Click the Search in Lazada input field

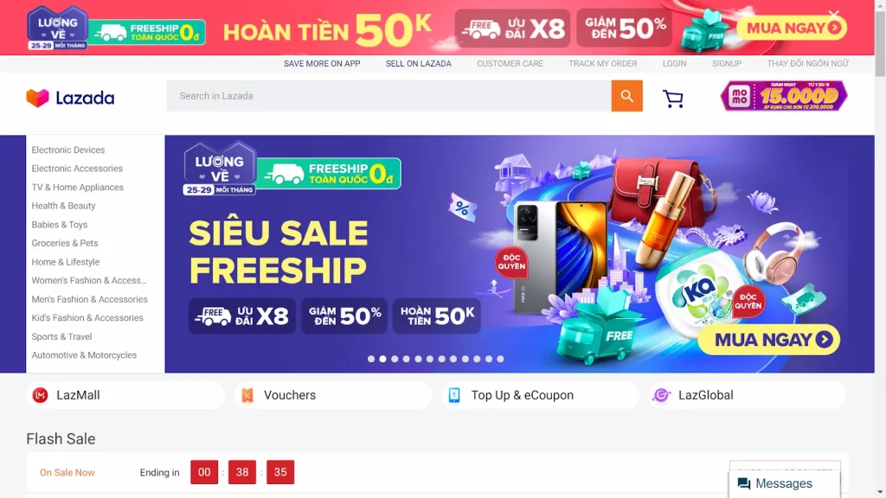(388, 96)
